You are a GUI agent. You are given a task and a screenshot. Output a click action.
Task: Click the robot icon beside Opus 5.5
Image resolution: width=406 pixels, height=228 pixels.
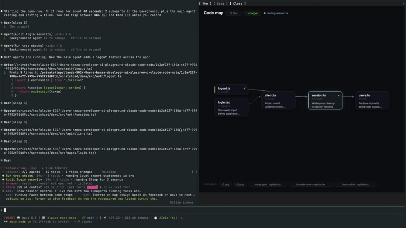18,218
